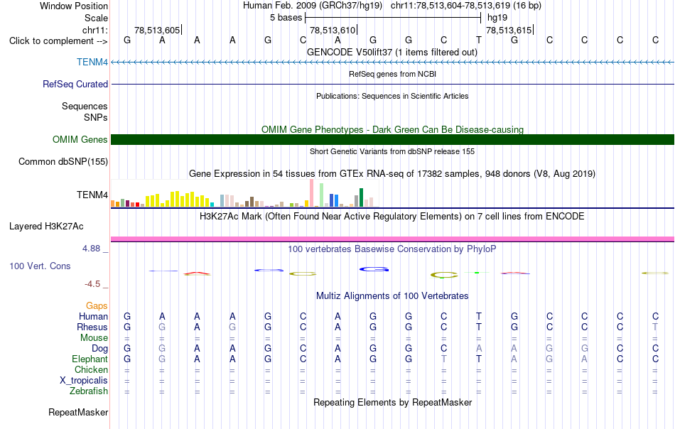Viewport: 675px width, 429px height.
Task: Click the cyan GTEx expression bar
Action: (x=212, y=205)
